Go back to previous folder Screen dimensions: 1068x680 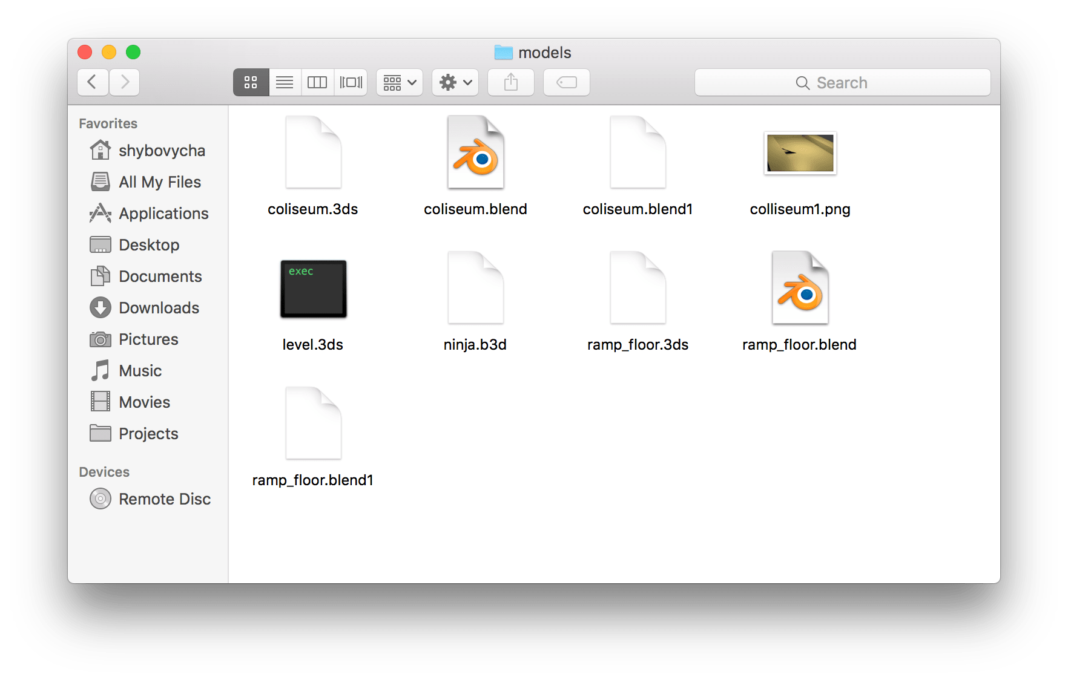coord(93,82)
